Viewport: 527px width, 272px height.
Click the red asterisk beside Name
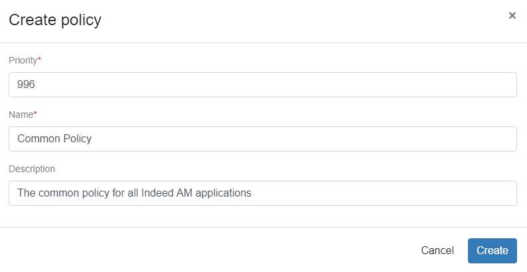point(35,114)
